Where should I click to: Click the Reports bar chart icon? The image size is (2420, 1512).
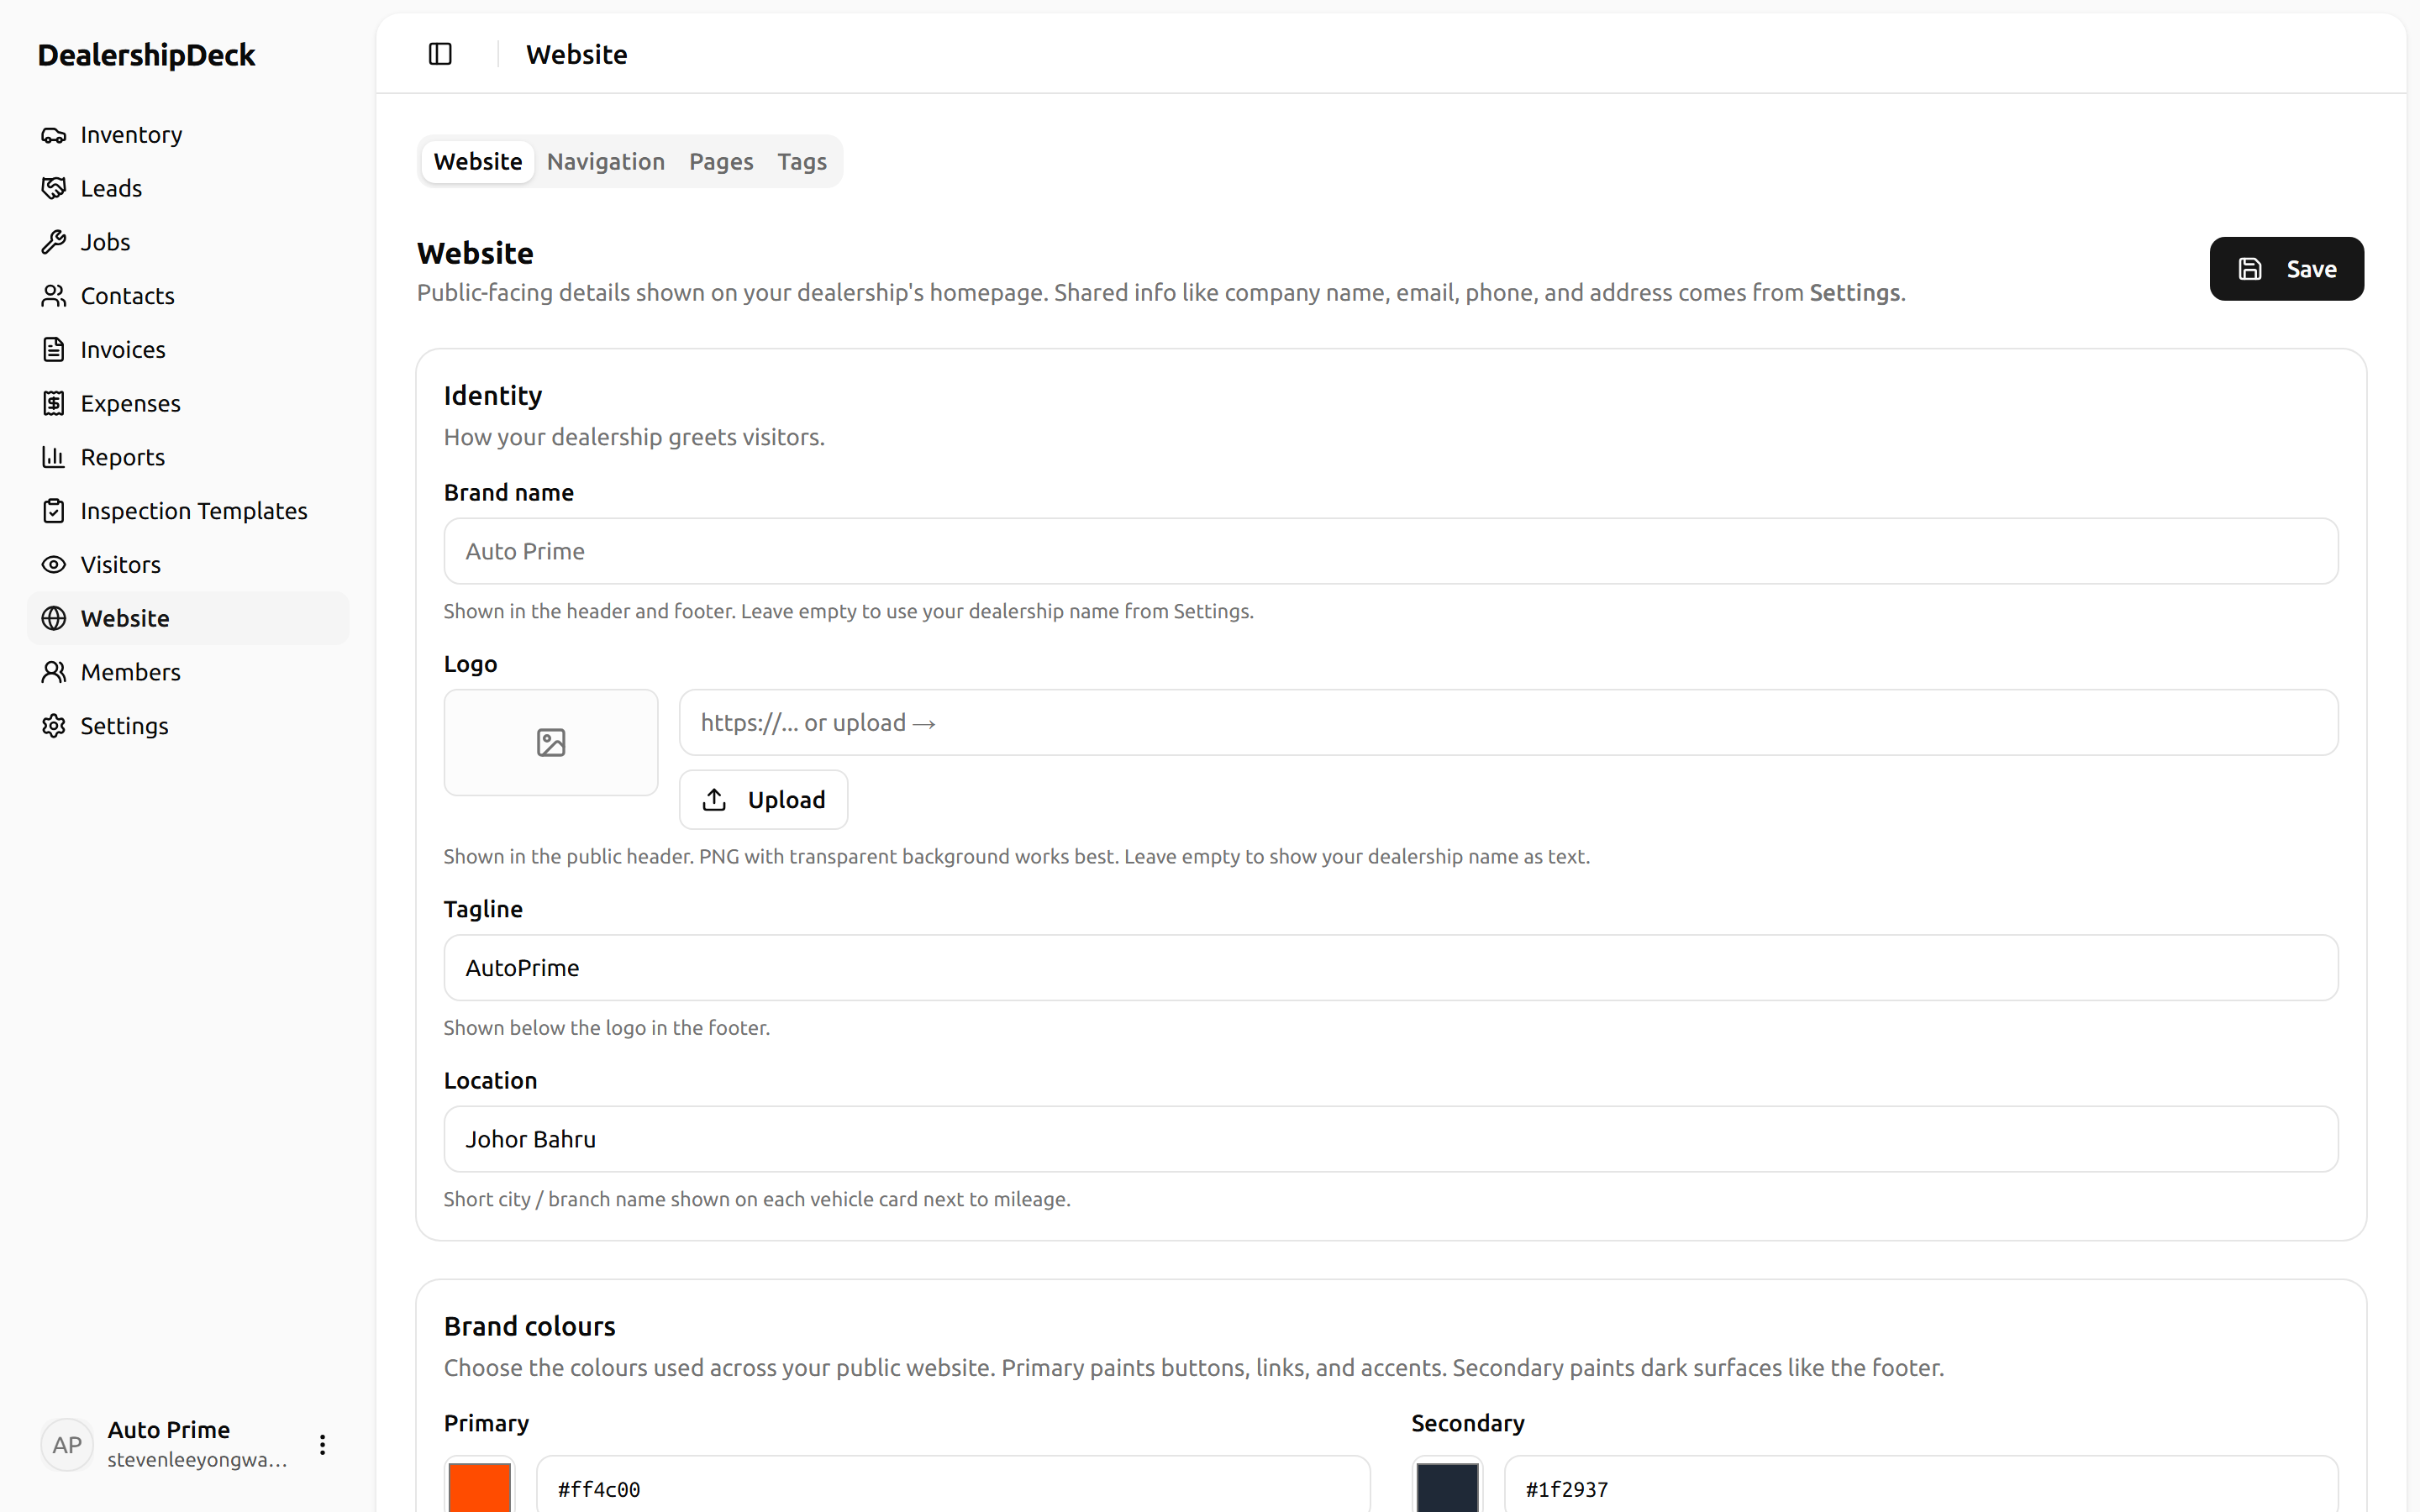tap(54, 457)
